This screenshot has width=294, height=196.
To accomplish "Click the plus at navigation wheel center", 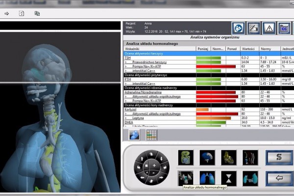I will pos(154,166).
